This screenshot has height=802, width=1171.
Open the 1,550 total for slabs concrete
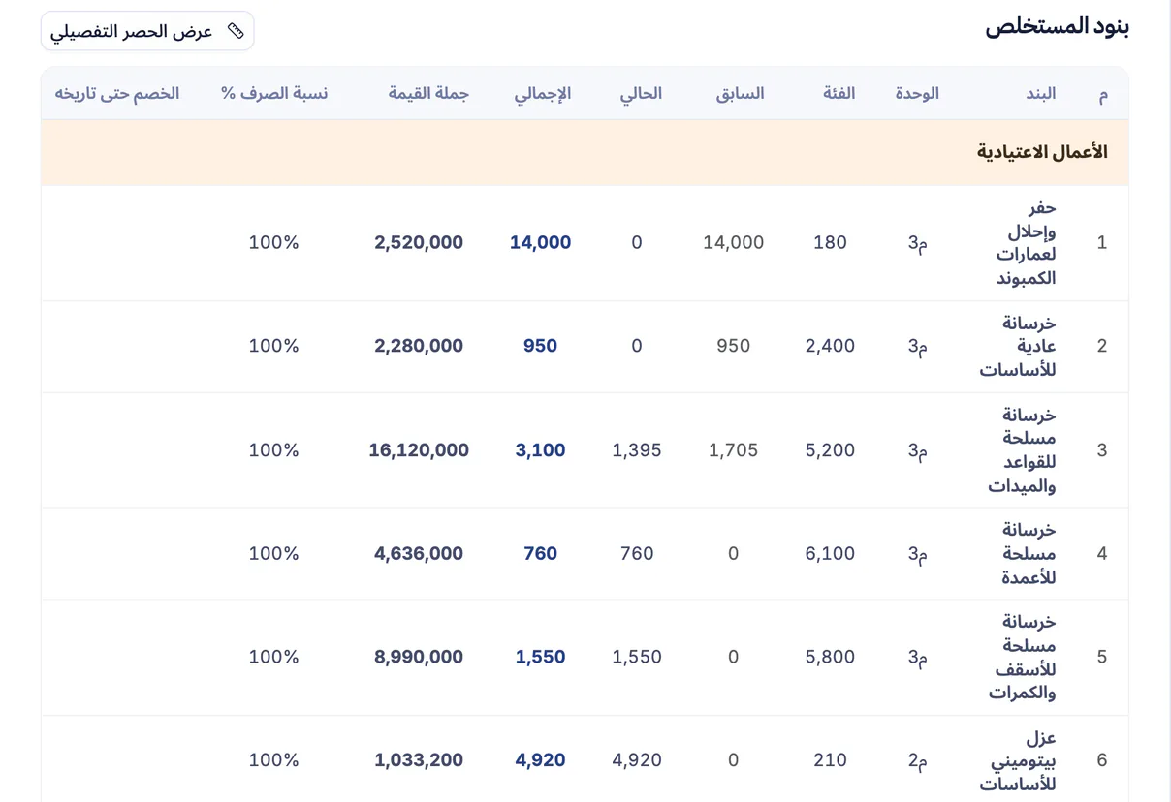540,657
